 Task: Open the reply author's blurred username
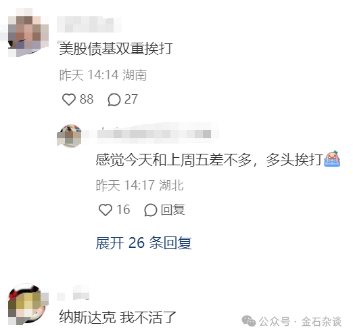[154, 134]
